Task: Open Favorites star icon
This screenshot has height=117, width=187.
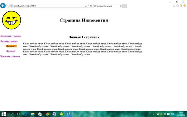Action: click(177, 6)
